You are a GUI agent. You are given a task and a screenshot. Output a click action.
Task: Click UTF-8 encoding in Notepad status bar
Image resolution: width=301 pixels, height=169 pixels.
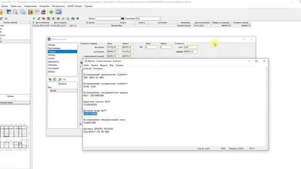pyautogui.click(x=252, y=148)
